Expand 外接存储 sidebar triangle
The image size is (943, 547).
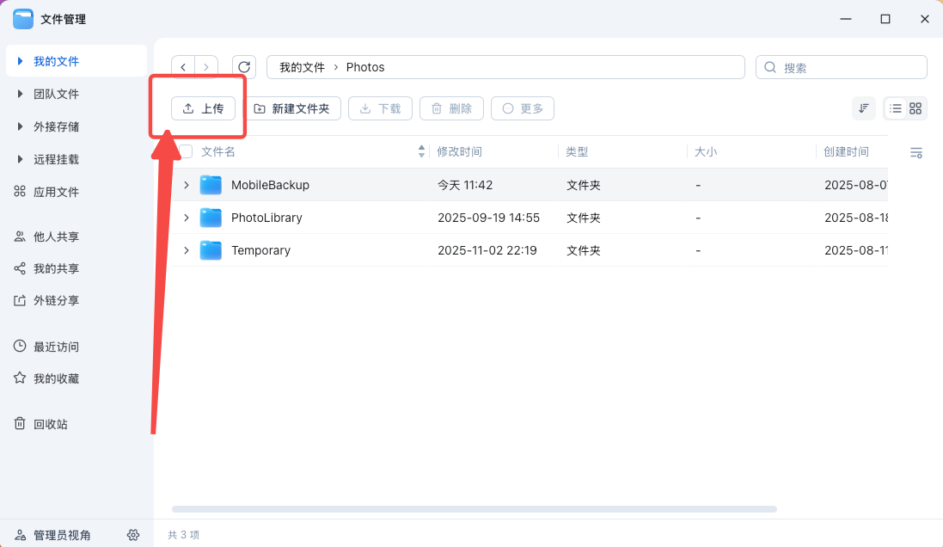20,126
